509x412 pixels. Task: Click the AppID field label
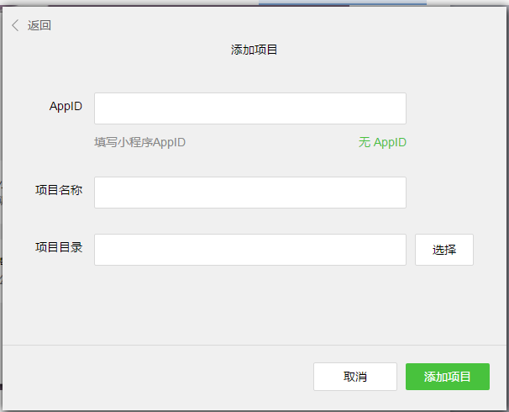click(66, 106)
